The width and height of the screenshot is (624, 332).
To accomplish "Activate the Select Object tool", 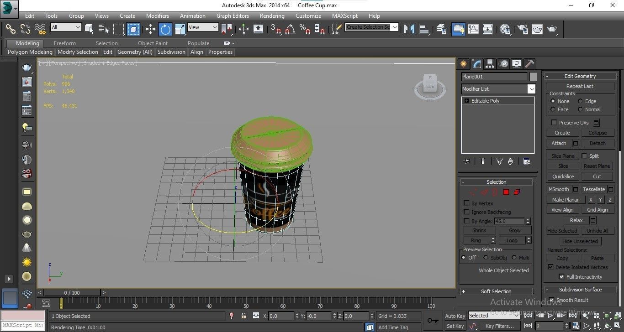I will pyautogui.click(x=89, y=29).
